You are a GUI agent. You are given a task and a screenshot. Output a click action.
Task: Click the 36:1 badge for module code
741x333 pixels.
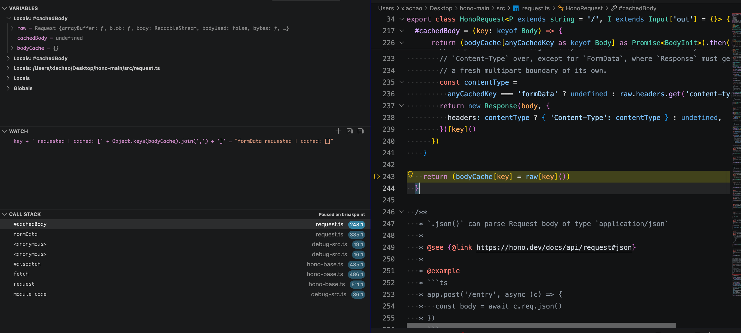tap(358, 294)
